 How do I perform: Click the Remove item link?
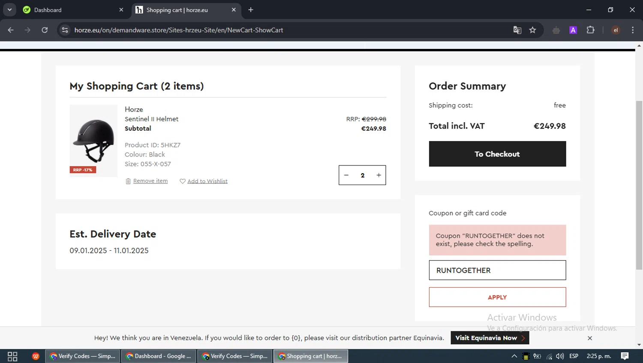click(150, 181)
